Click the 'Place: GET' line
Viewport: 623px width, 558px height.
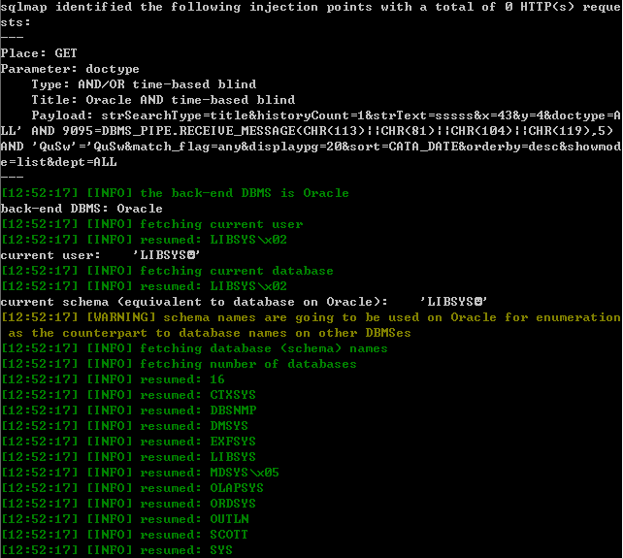click(x=39, y=53)
